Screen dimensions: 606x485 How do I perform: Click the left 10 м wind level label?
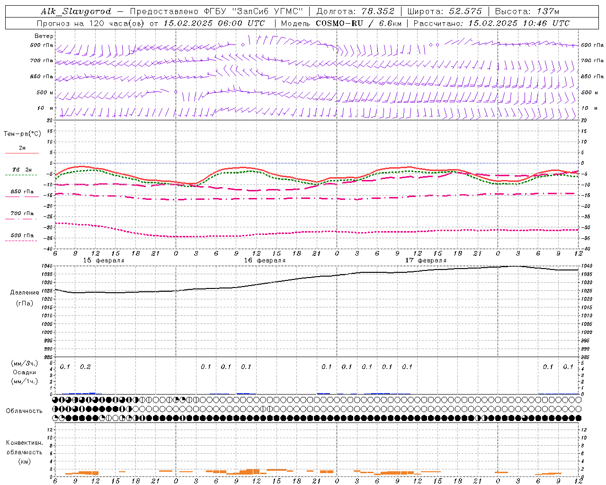click(x=45, y=108)
